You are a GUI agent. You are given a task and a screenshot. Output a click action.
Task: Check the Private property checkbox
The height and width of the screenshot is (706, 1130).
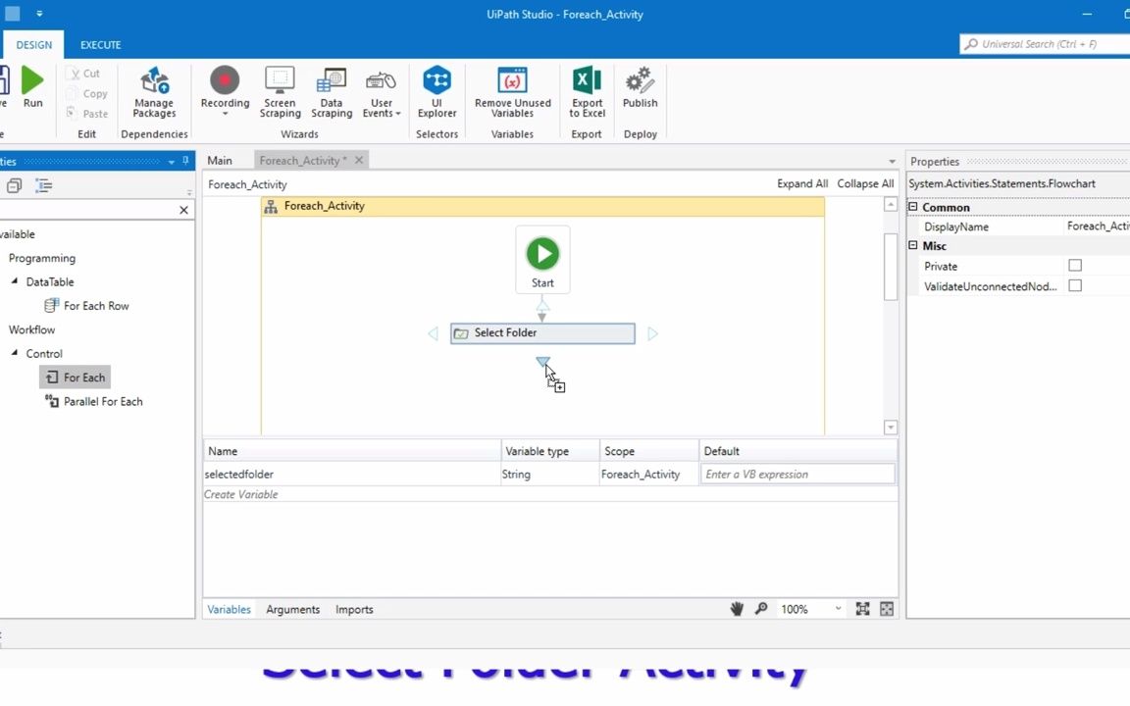[1075, 266]
